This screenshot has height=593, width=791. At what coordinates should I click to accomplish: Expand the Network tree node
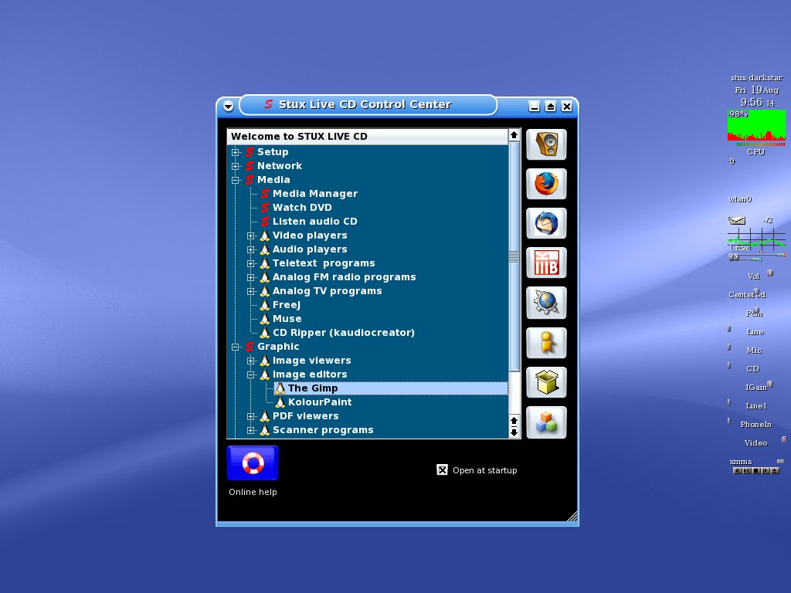[x=235, y=167]
